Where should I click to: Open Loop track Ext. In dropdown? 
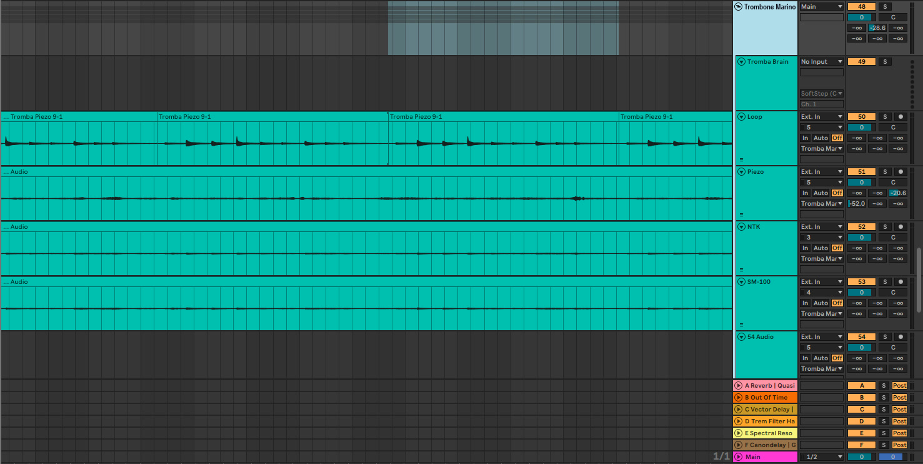[x=822, y=117]
